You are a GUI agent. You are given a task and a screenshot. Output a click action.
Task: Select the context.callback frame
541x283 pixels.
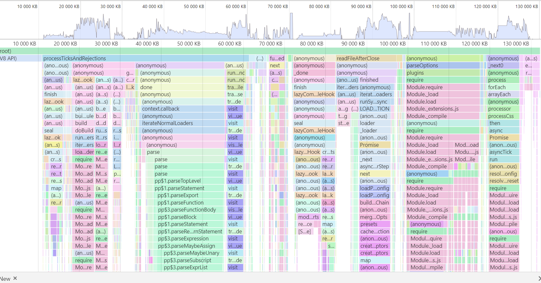click(x=183, y=109)
